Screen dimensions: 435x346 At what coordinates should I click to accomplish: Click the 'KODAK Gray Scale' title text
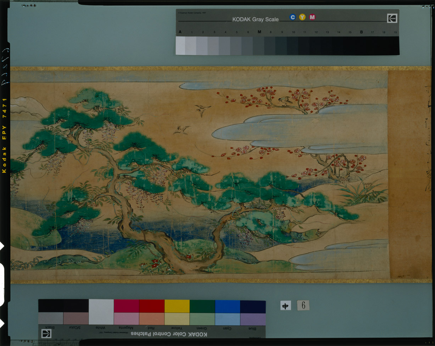pyautogui.click(x=255, y=19)
